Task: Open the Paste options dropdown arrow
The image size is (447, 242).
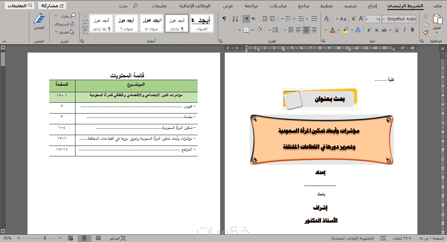Action: point(437,32)
